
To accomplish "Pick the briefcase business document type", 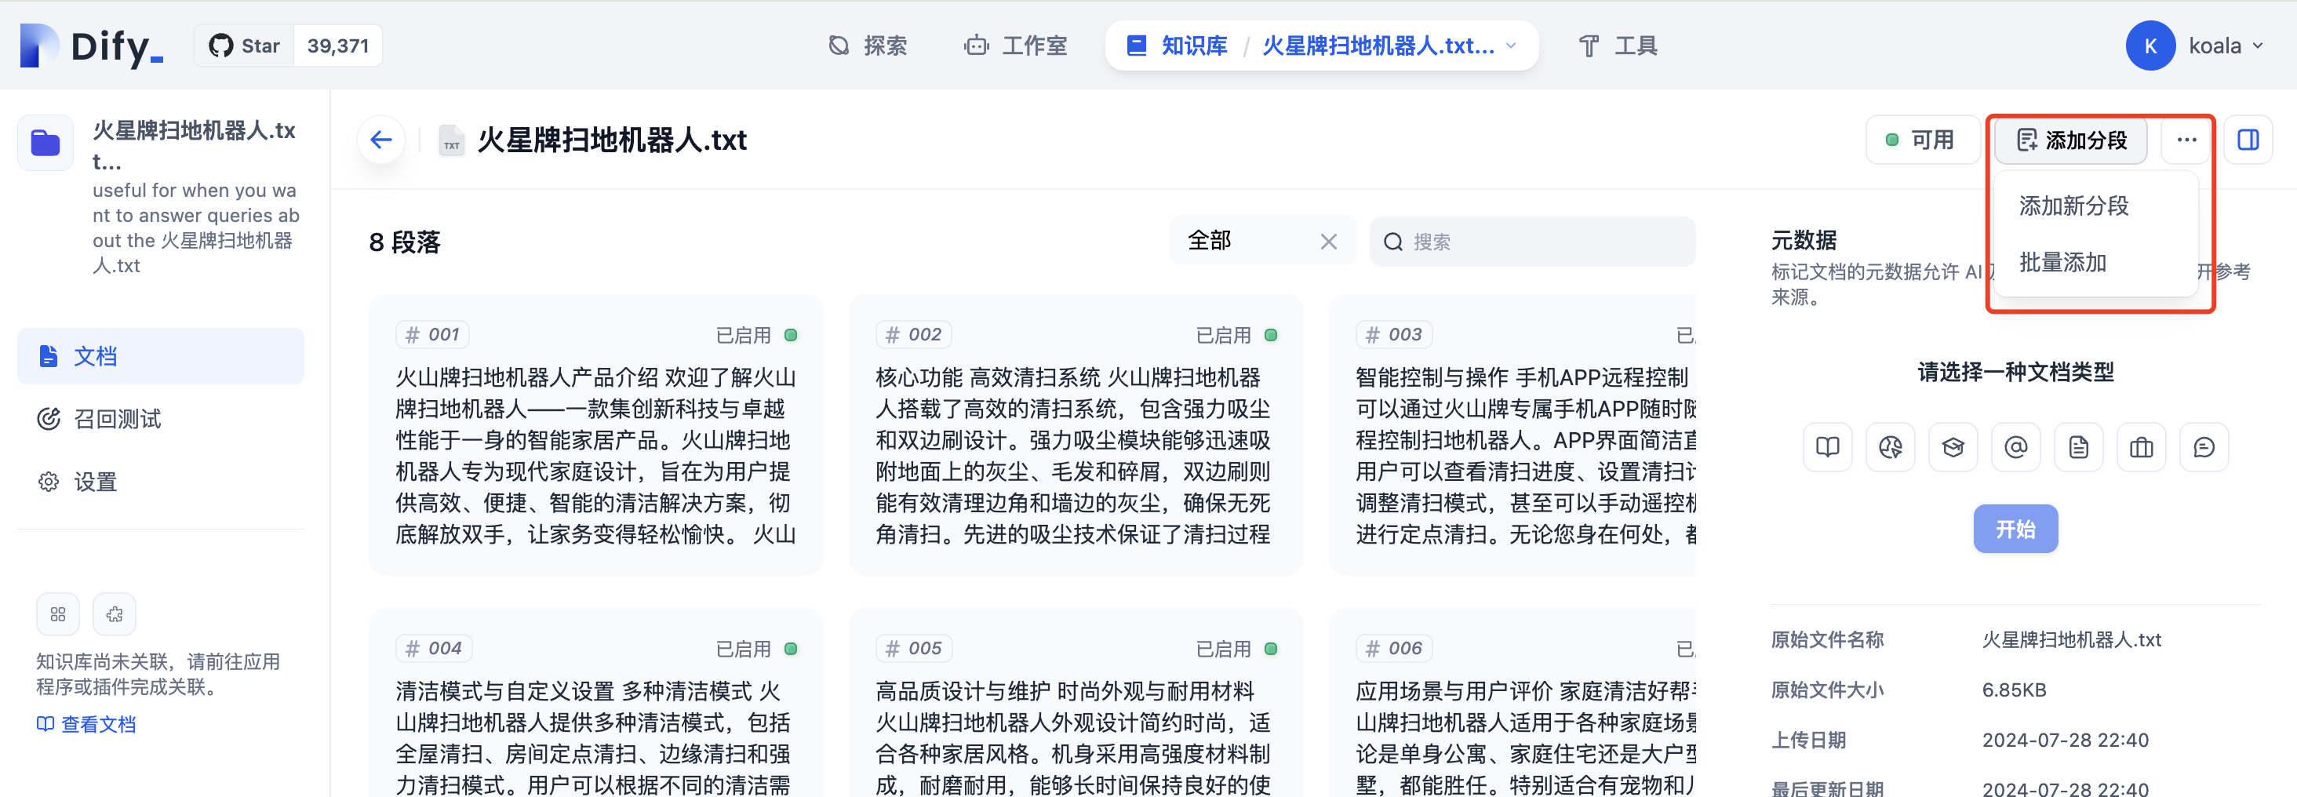I will [x=2142, y=446].
